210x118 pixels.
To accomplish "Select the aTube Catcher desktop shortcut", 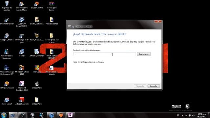I will tap(37, 5).
